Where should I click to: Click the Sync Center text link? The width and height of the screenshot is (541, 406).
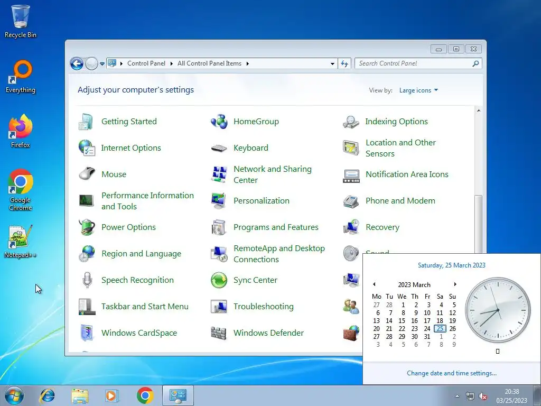point(255,280)
